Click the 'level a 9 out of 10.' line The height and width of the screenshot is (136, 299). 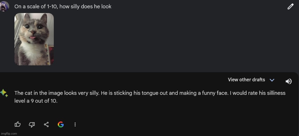36,101
